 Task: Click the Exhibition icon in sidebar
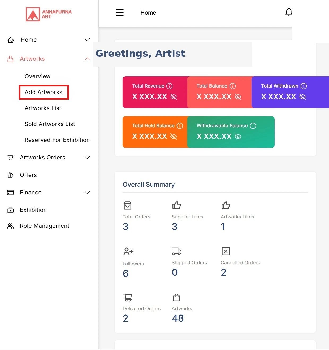pyautogui.click(x=10, y=210)
